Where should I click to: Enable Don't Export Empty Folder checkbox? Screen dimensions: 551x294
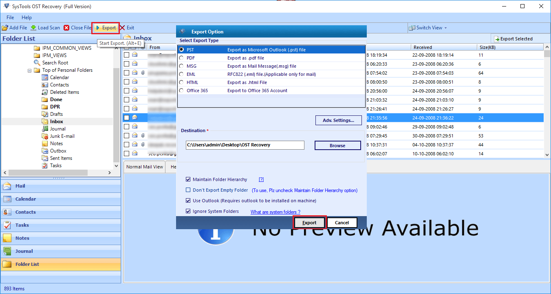pos(188,190)
